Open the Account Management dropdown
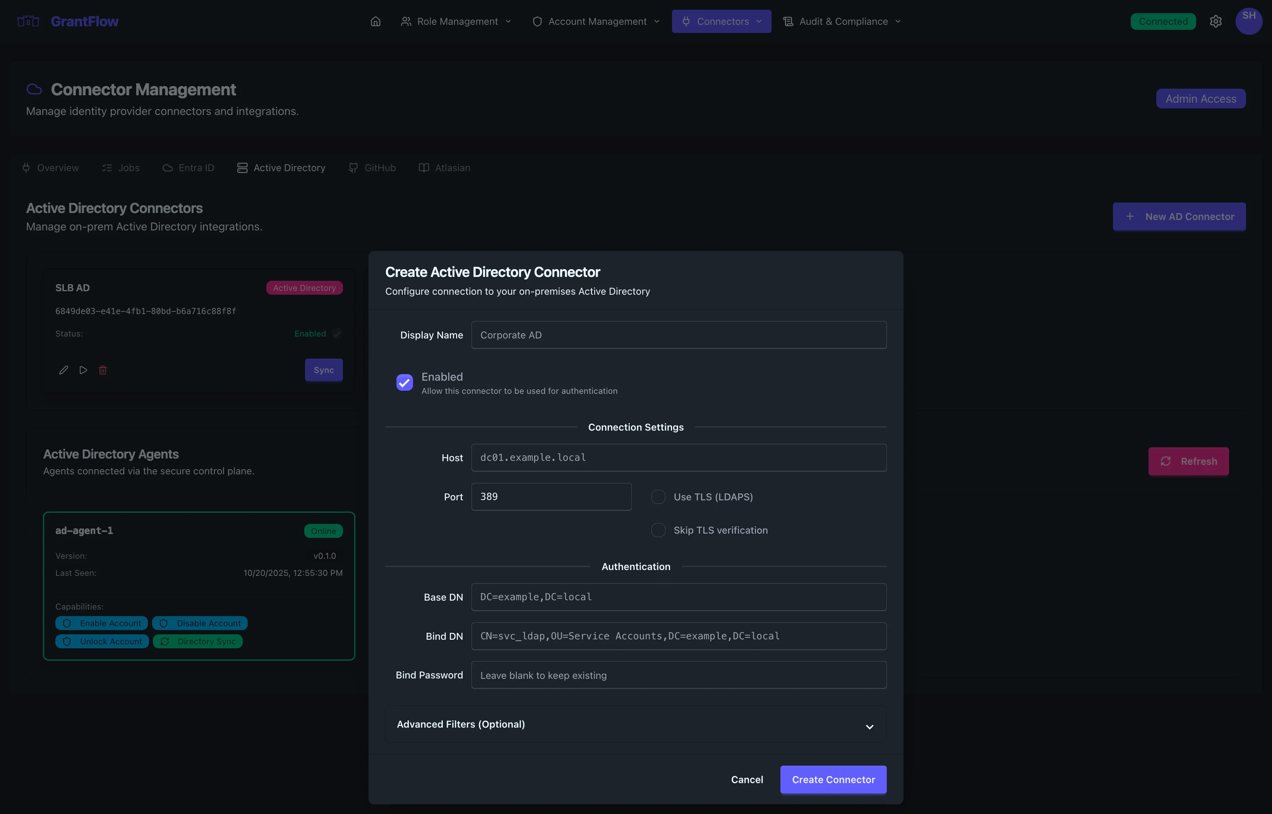Image resolution: width=1272 pixels, height=814 pixels. click(x=595, y=21)
